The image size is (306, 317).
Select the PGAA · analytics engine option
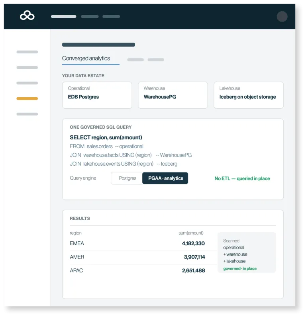click(165, 178)
